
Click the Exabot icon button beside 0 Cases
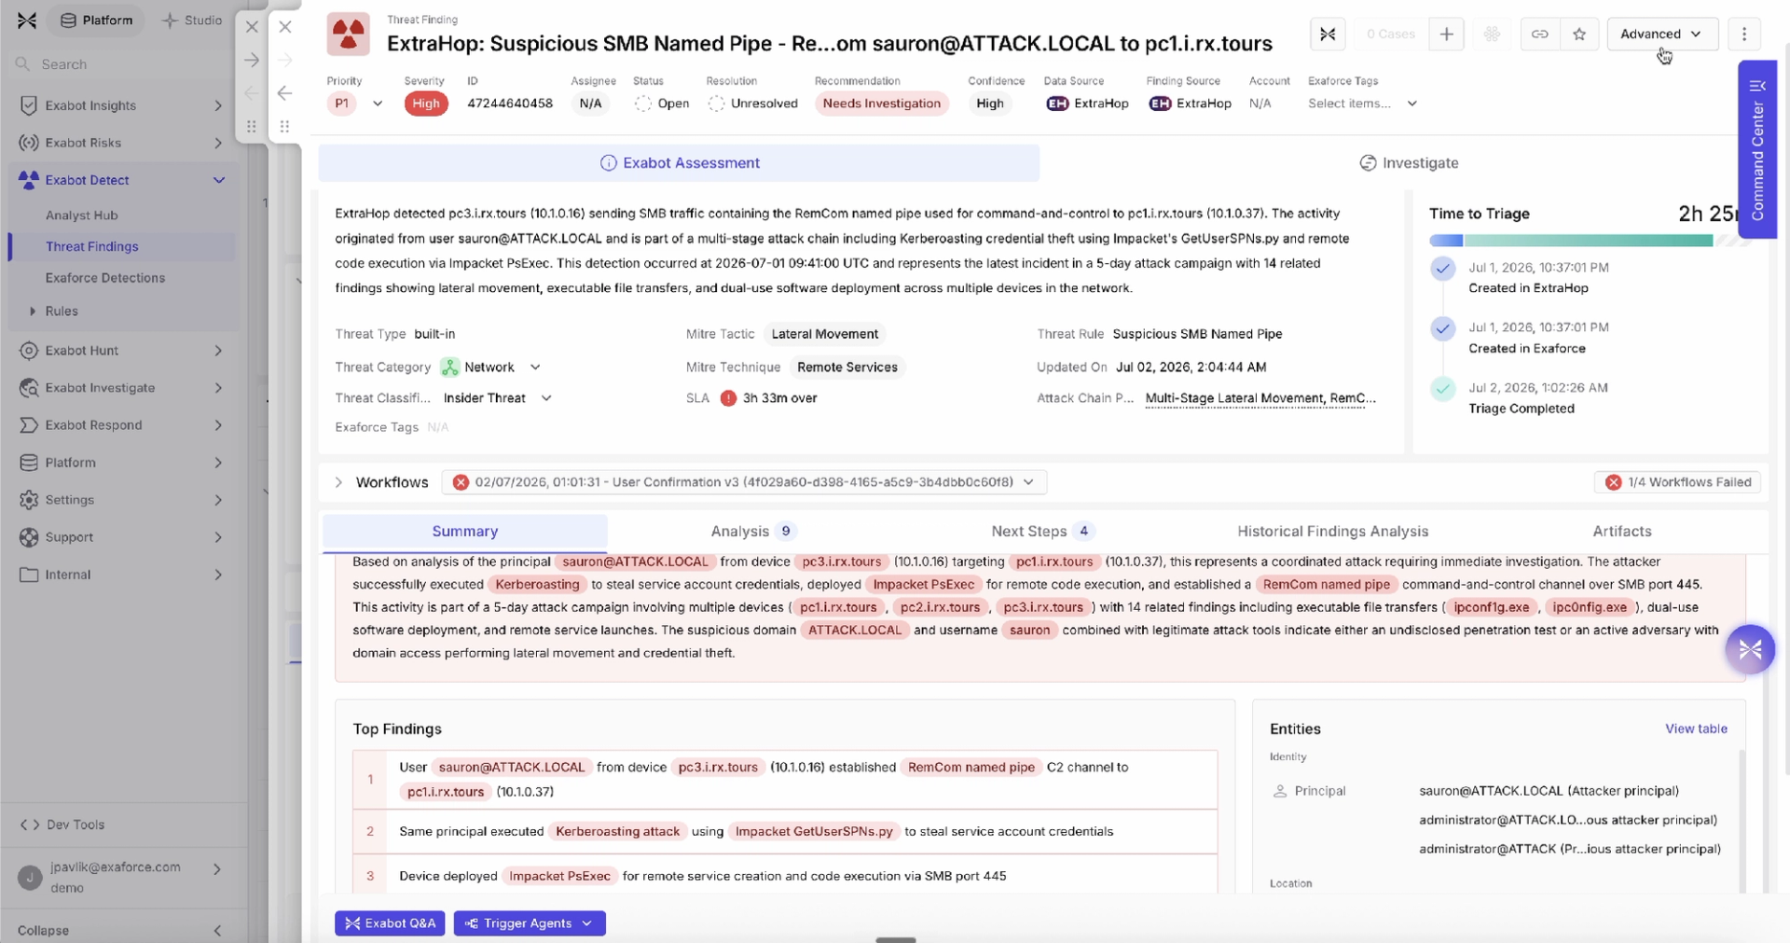coord(1328,34)
